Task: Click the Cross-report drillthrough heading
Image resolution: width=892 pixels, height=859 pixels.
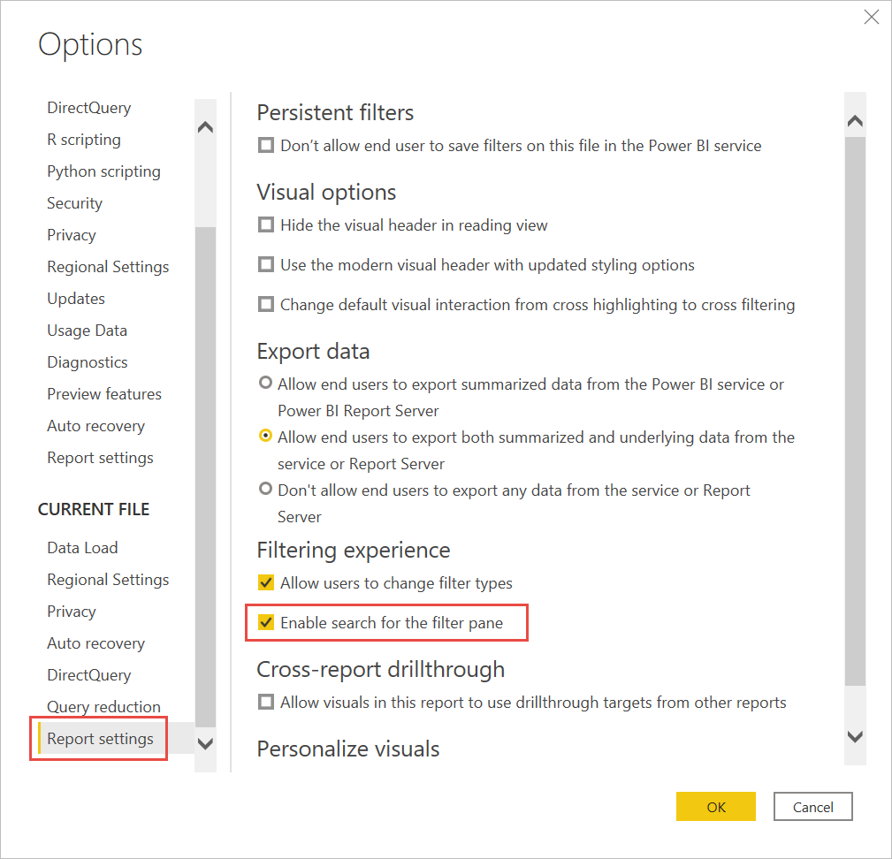Action: point(380,670)
